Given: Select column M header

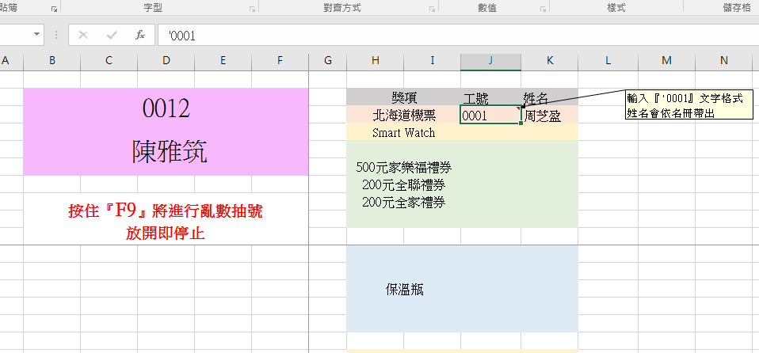Looking at the screenshot, I should [666, 60].
